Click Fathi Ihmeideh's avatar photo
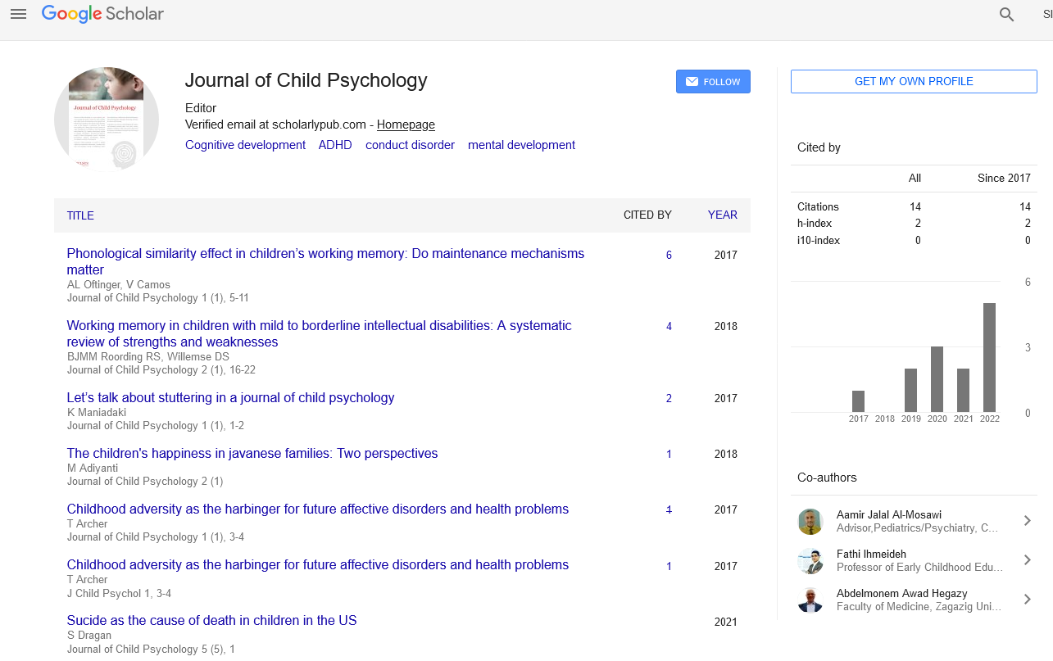 810,560
